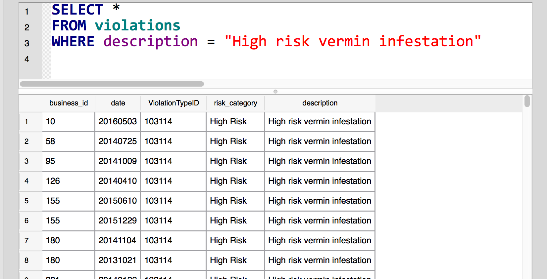Click the risk_category column header
The image size is (547, 279).
point(235,103)
